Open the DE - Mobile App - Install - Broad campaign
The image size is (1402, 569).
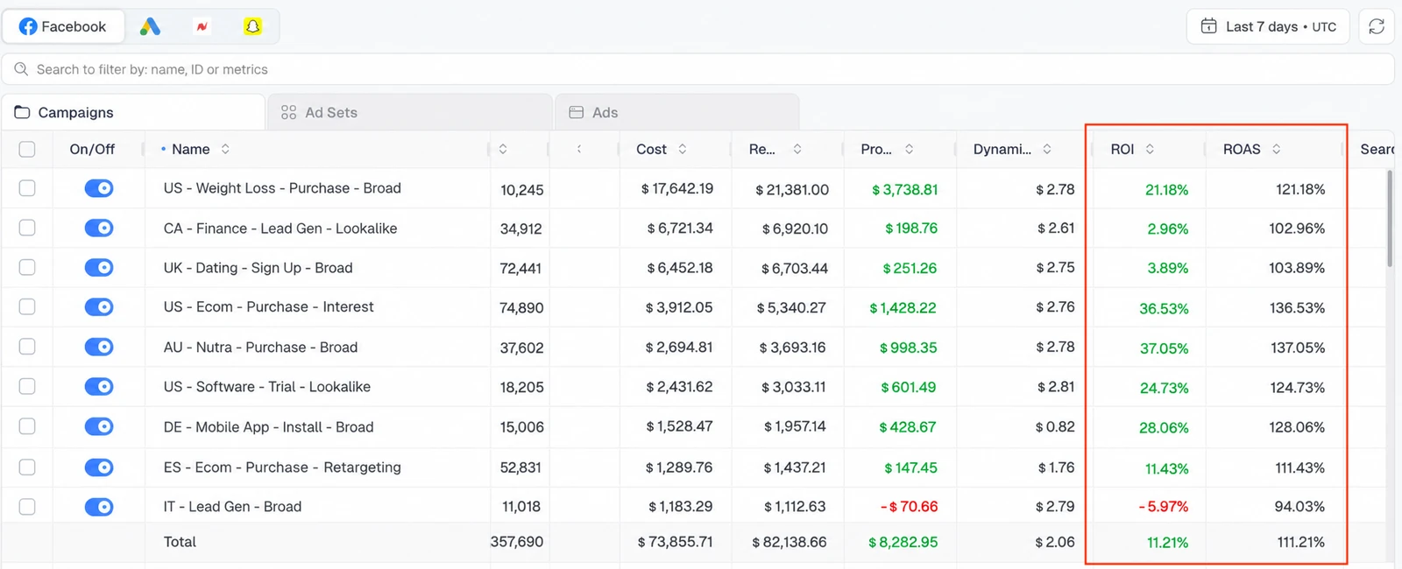[268, 426]
